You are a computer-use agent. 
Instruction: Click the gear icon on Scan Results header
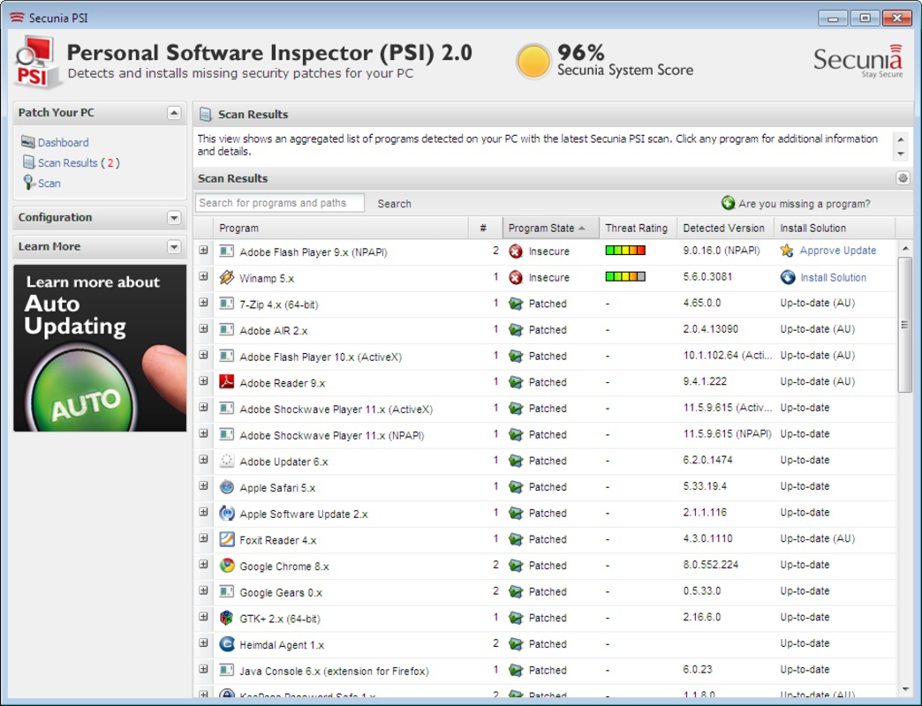tap(903, 177)
